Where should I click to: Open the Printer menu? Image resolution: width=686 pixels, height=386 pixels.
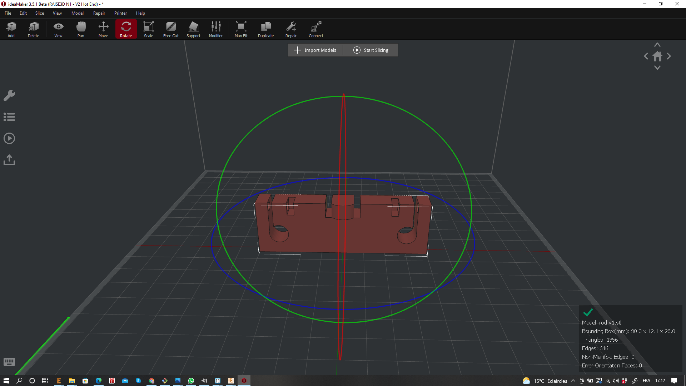tap(120, 13)
